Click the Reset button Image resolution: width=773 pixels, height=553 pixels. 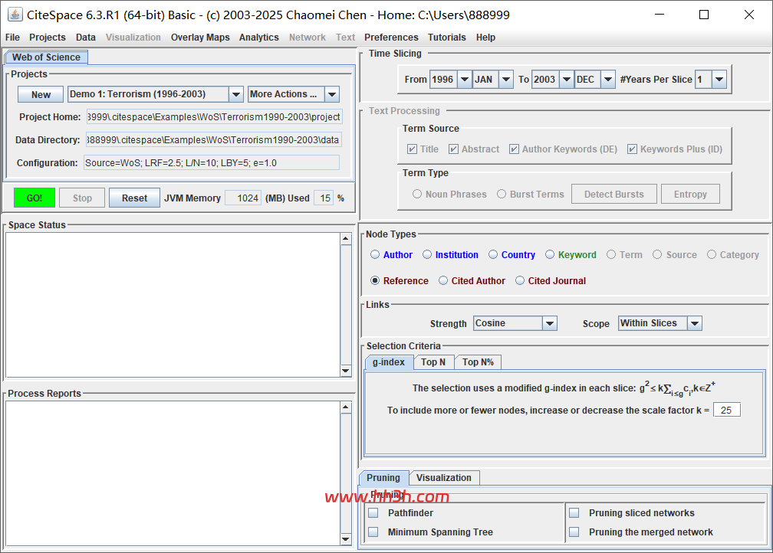pyautogui.click(x=135, y=198)
